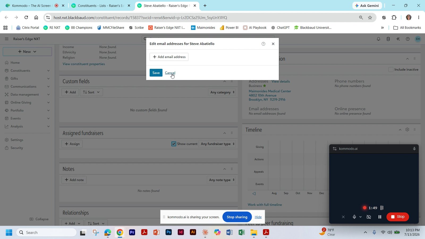Pause the Kommodo recording
The width and height of the screenshot is (425, 239).
tap(380, 217)
